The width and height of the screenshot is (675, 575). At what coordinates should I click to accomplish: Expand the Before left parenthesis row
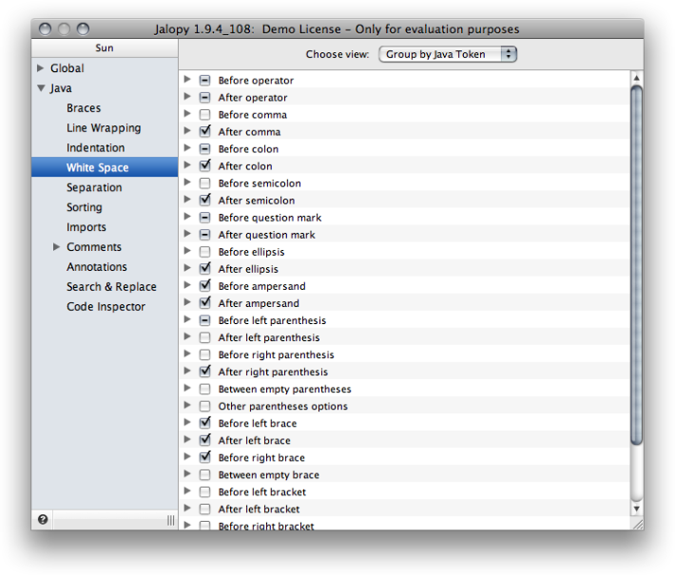click(187, 319)
